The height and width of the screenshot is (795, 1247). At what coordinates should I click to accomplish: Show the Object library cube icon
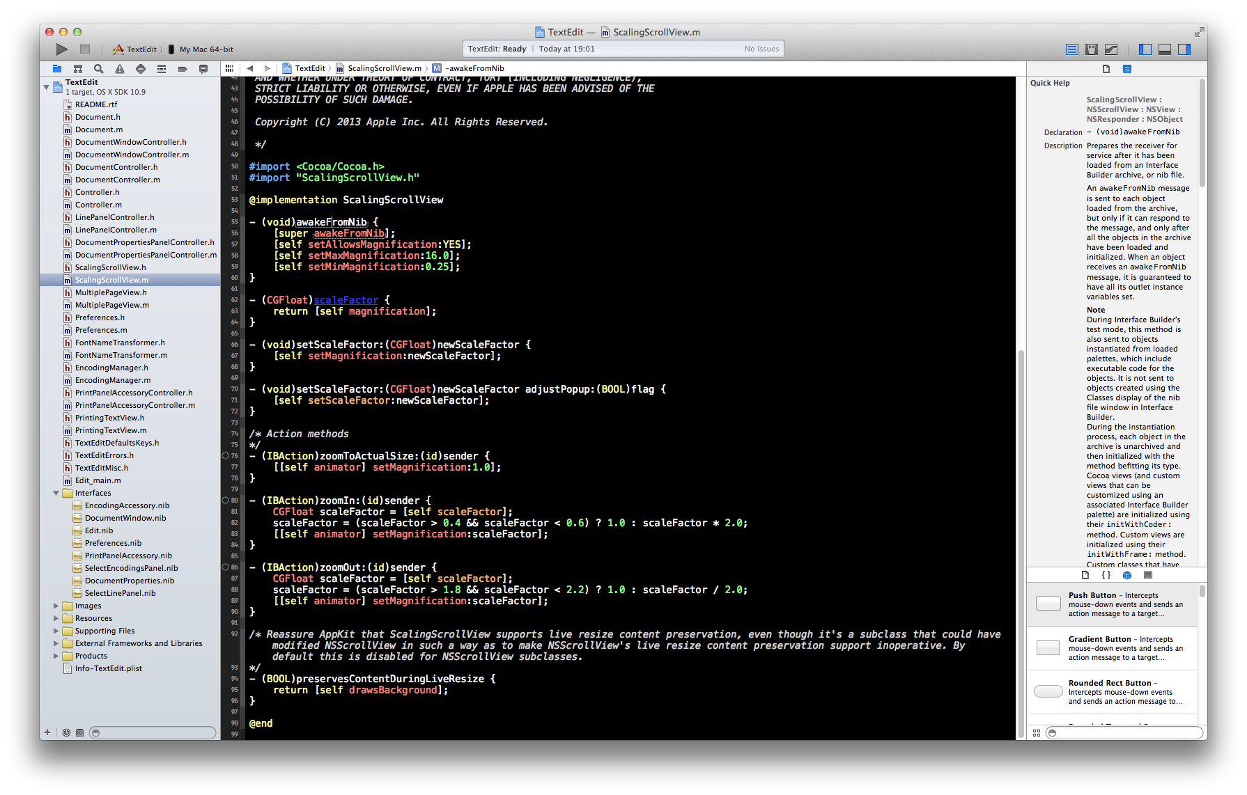(x=1127, y=575)
